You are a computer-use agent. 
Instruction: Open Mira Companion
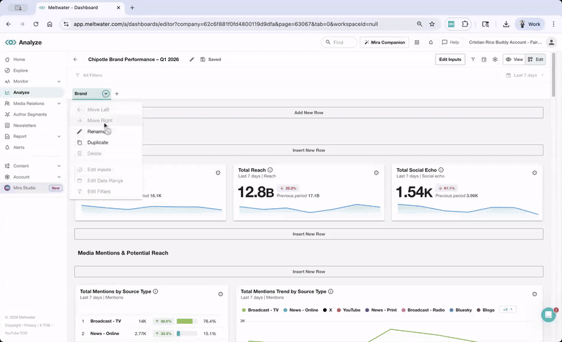pos(384,42)
